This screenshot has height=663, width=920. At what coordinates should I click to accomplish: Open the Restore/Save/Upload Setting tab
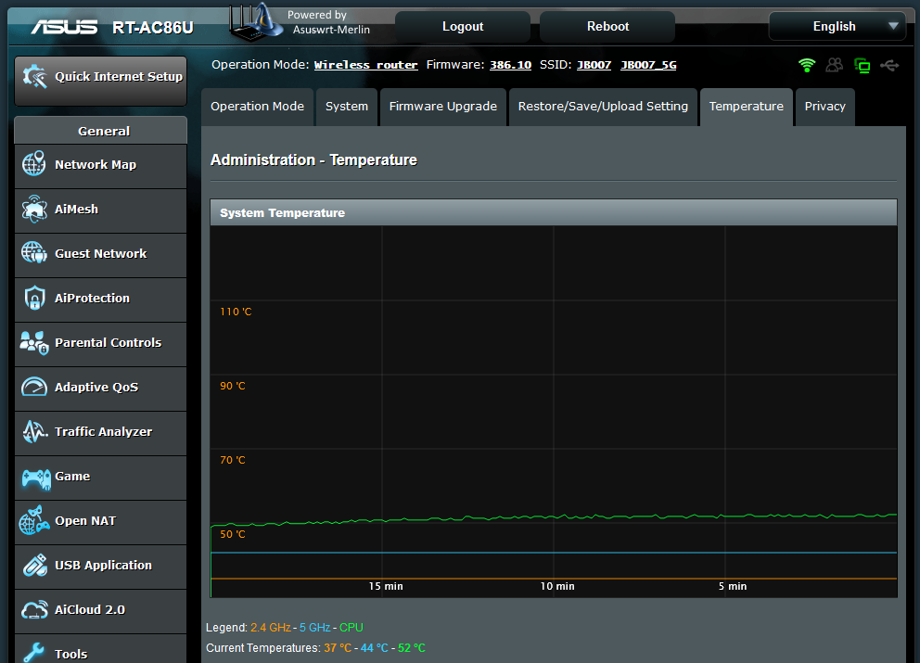pos(603,107)
